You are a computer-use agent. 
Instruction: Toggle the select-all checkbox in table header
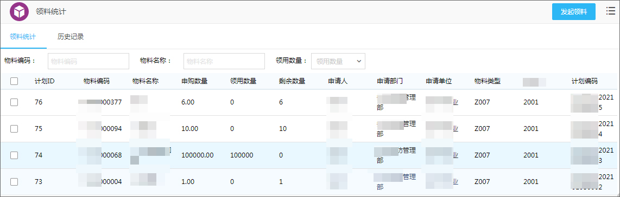tap(14, 81)
